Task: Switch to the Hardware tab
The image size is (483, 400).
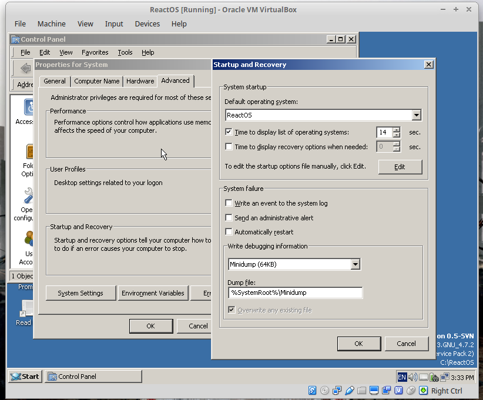Action: click(140, 81)
